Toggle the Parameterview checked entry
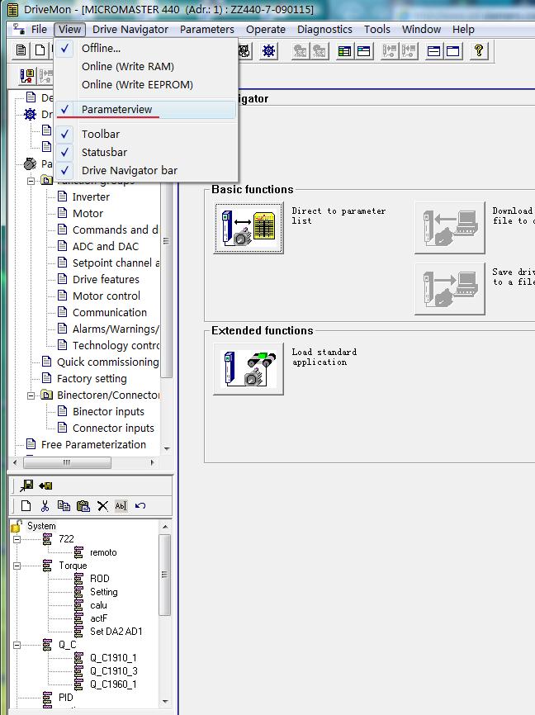Screen dimensions: 535x715 (146, 110)
